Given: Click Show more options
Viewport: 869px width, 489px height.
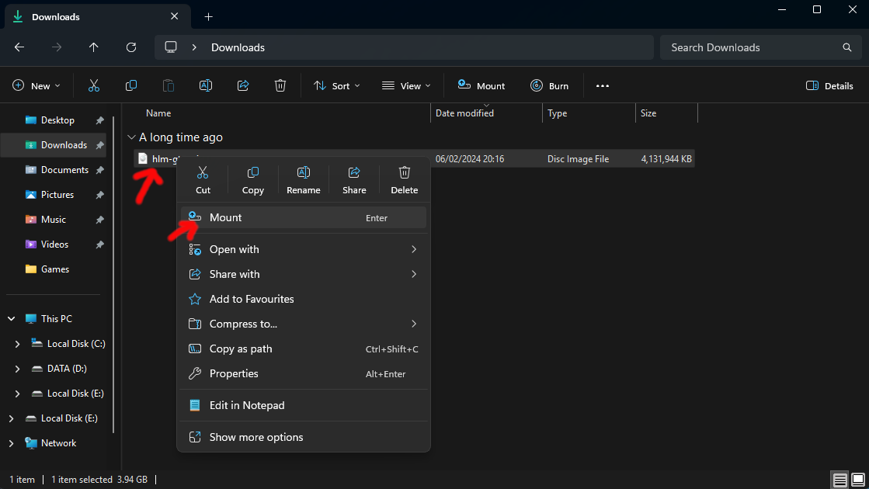Looking at the screenshot, I should pos(304,437).
